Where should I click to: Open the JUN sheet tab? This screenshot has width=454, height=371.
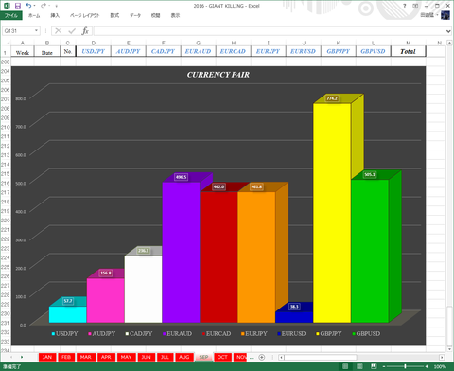click(x=146, y=357)
